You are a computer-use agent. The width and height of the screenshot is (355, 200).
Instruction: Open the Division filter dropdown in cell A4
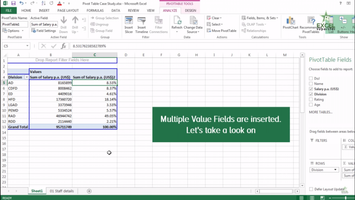[26, 77]
